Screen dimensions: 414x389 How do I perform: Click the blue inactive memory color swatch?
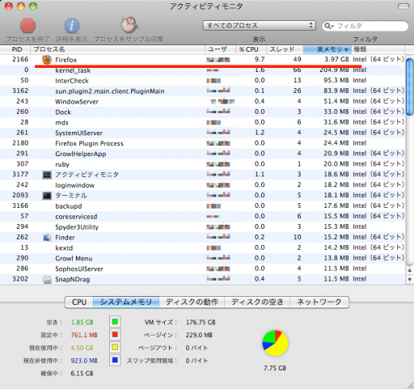(115, 360)
